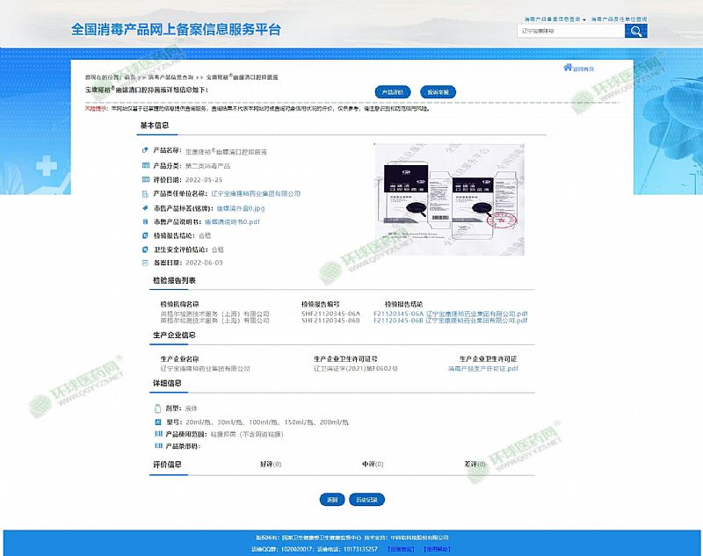This screenshot has width=703, height=556.
Task: Click the 中评(0) rating count
Action: pos(373,464)
